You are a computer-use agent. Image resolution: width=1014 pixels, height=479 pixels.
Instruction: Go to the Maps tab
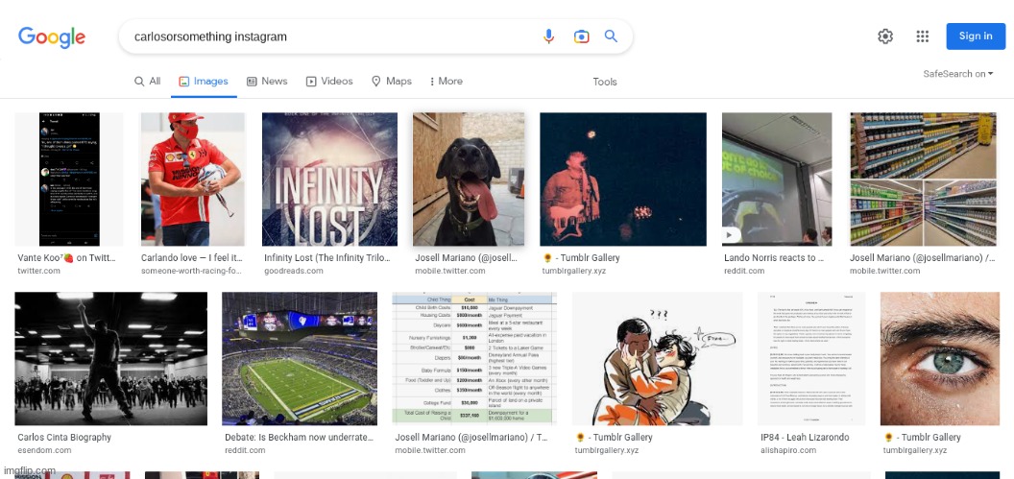(391, 82)
